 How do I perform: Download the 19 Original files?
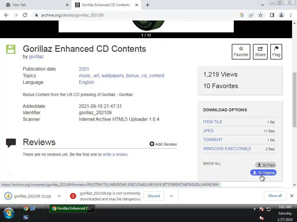pos(263,173)
